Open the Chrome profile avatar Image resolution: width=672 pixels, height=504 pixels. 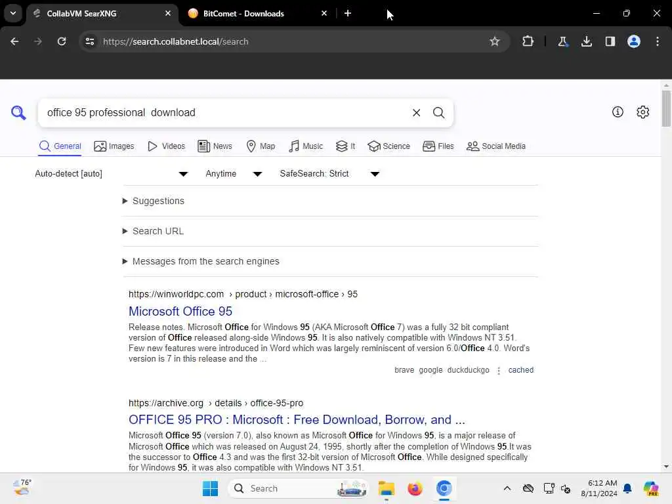(634, 41)
